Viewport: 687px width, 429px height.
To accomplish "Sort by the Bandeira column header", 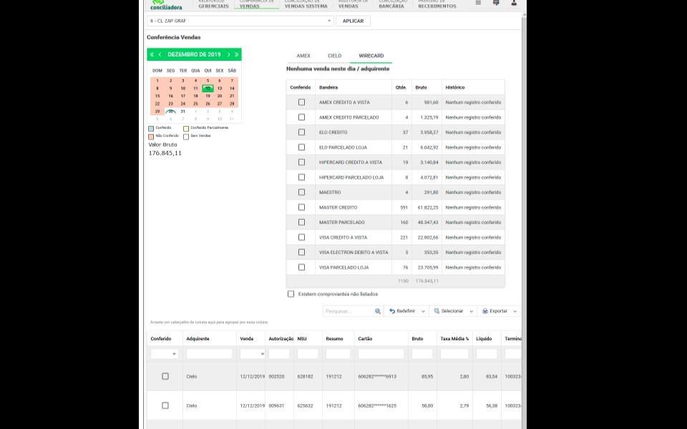I will pos(328,87).
